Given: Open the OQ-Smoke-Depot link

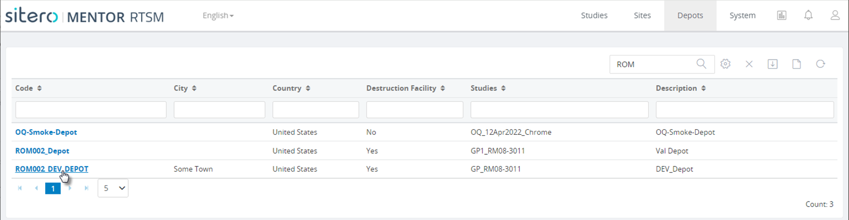Looking at the screenshot, I should tap(46, 132).
